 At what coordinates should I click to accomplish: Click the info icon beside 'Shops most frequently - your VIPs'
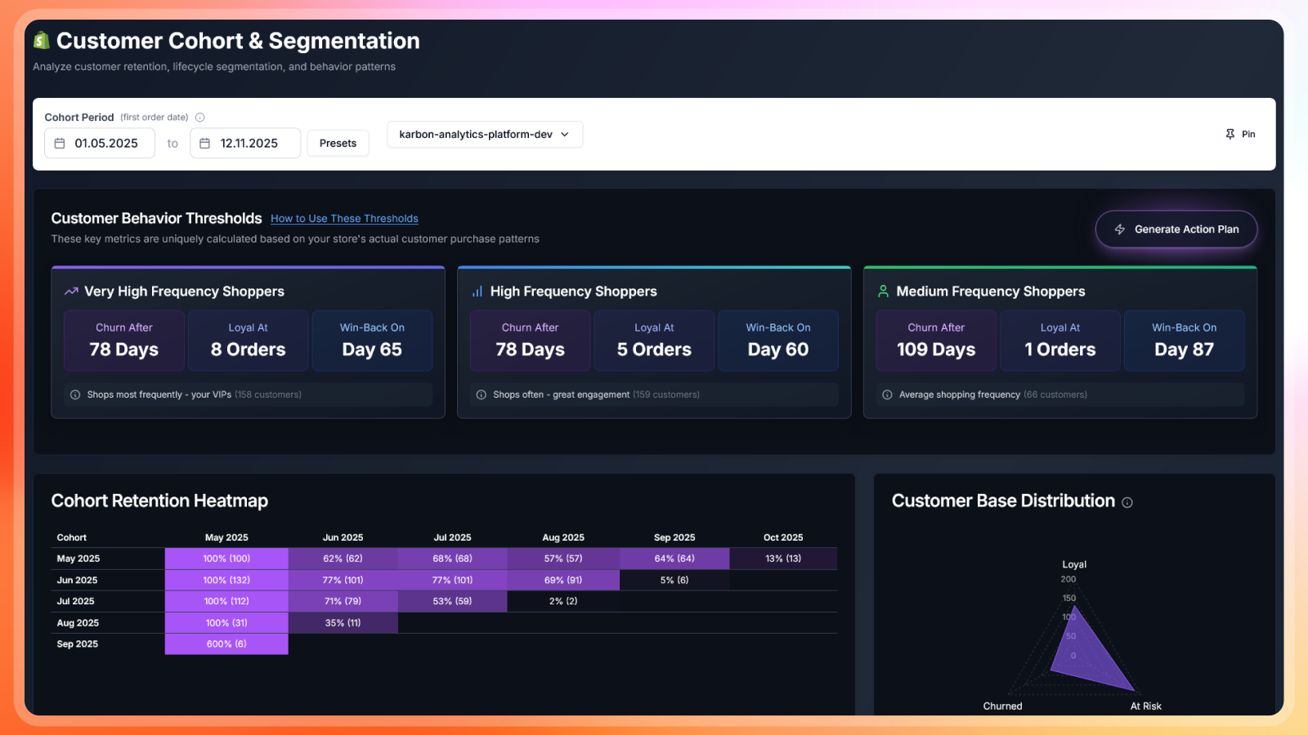[x=74, y=394]
